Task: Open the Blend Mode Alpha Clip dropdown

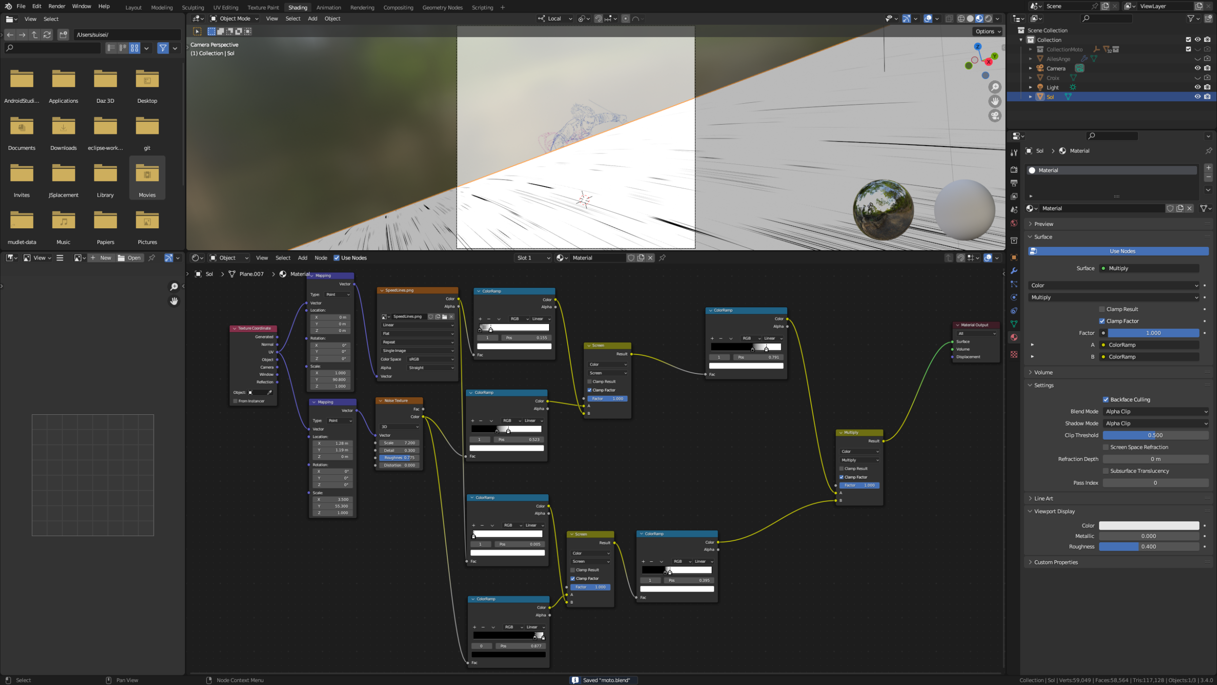Action: click(1156, 411)
